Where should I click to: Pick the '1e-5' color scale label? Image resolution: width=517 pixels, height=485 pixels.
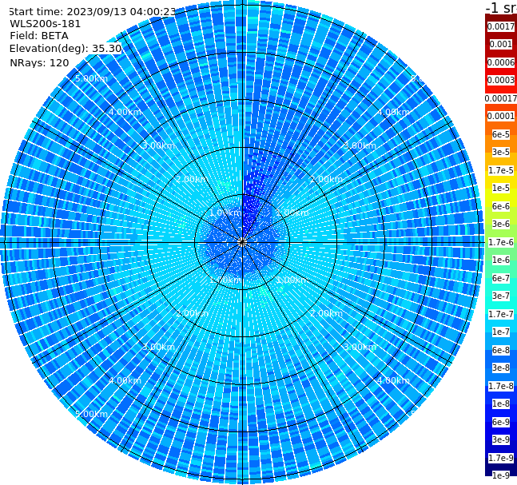[x=501, y=188]
